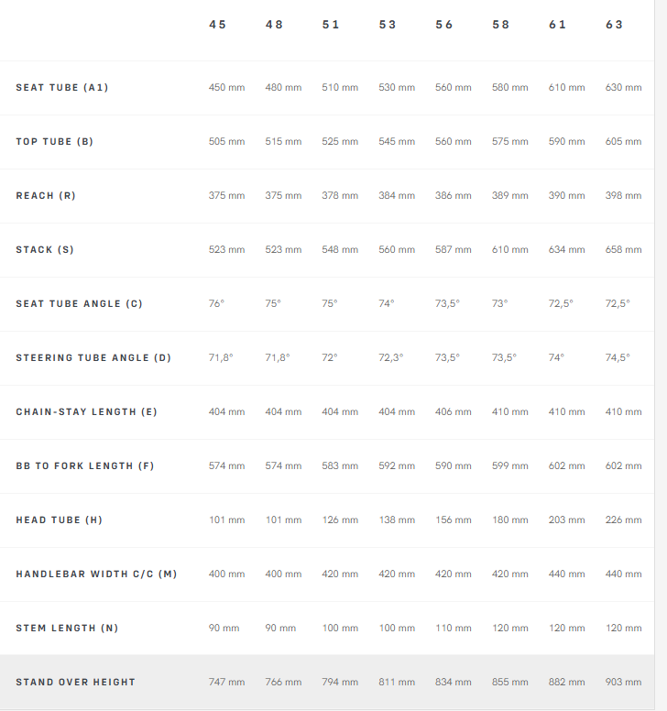Select the STAND OVER HEIGHT row label
667x711 pixels.
coord(75,683)
